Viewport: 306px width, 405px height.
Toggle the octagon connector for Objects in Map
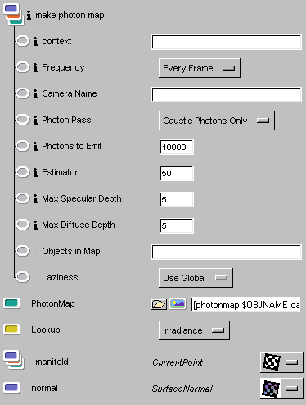[x=22, y=251]
